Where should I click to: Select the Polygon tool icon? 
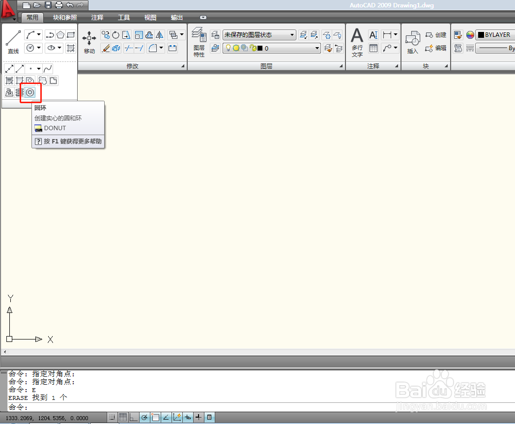point(60,34)
